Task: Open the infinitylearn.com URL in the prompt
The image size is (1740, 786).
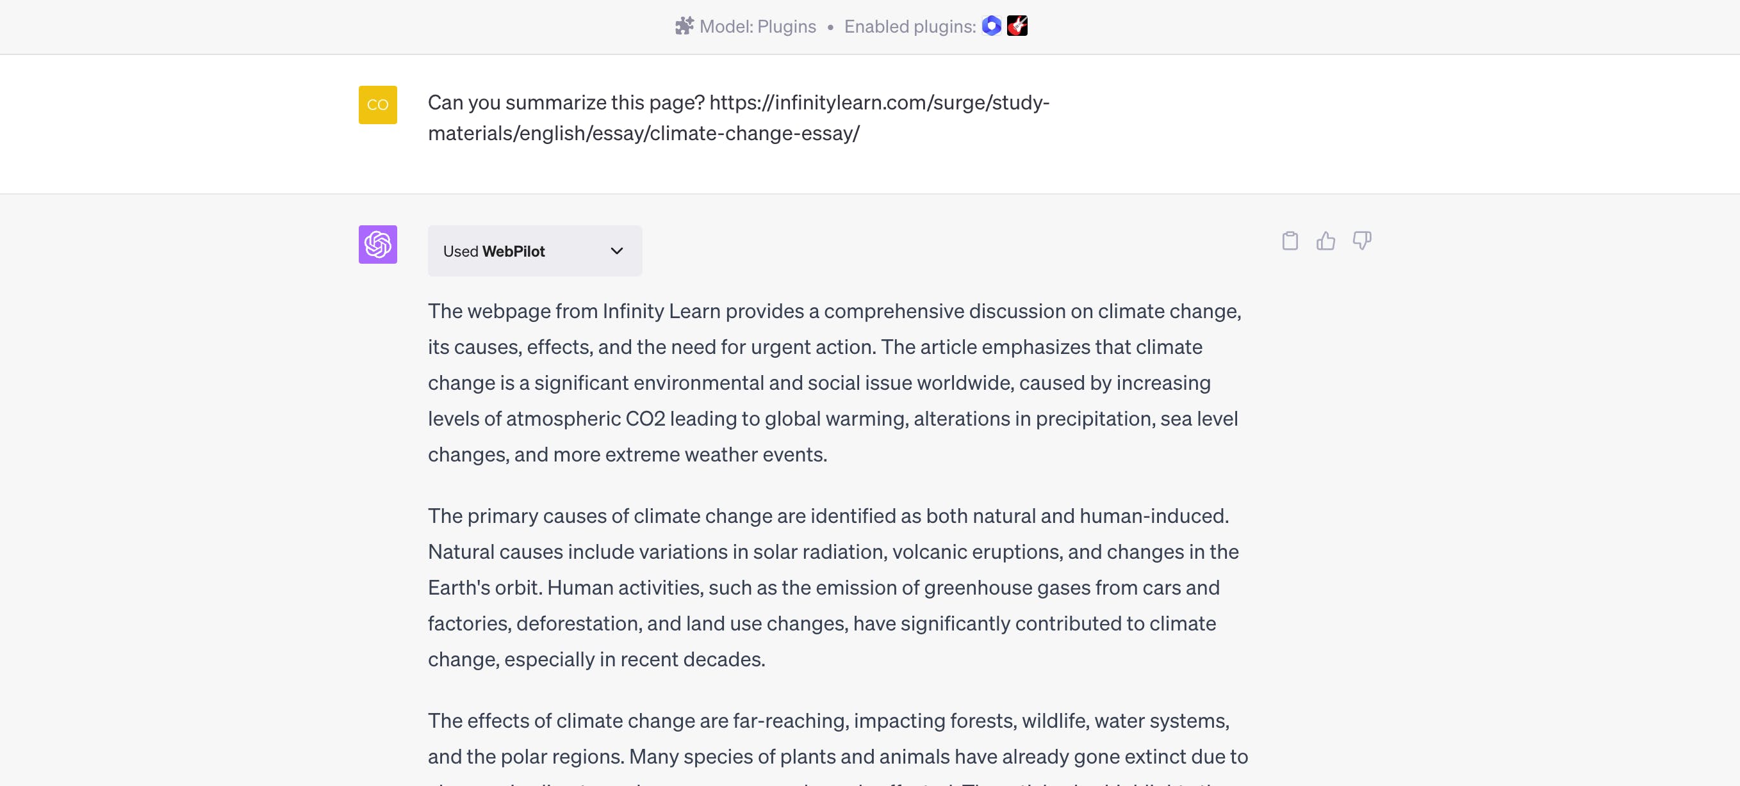Action: tap(878, 102)
